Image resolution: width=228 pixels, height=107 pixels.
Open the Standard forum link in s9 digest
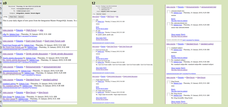tap(33, 80)
